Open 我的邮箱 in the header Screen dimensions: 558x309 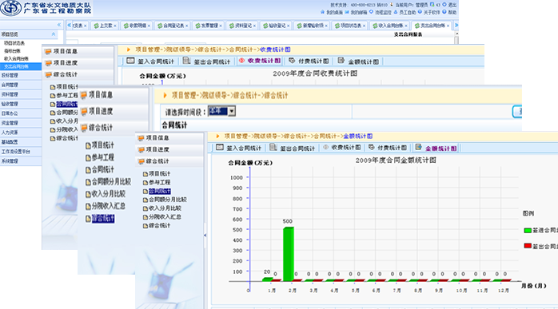359,12
